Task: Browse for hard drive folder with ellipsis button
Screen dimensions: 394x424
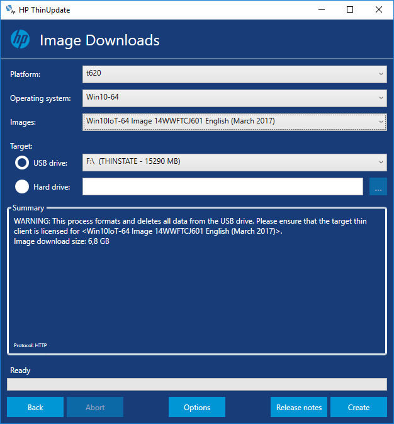Action: point(378,186)
